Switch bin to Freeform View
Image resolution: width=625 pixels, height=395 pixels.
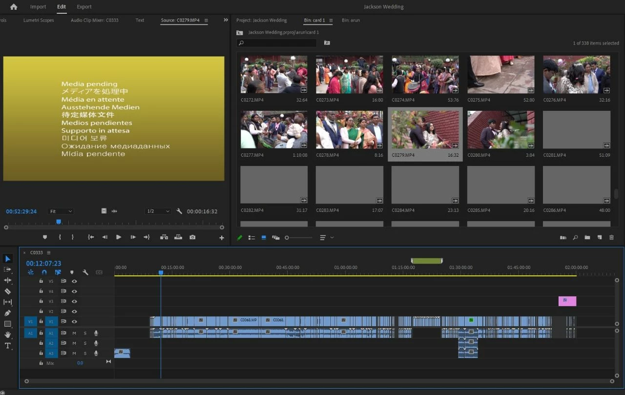click(x=276, y=238)
